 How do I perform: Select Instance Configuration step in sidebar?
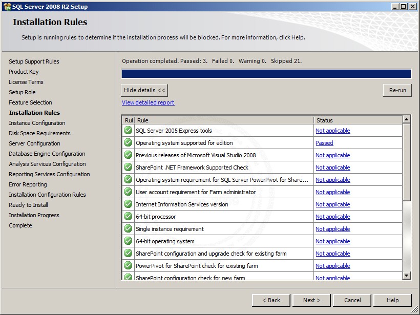tap(37, 123)
